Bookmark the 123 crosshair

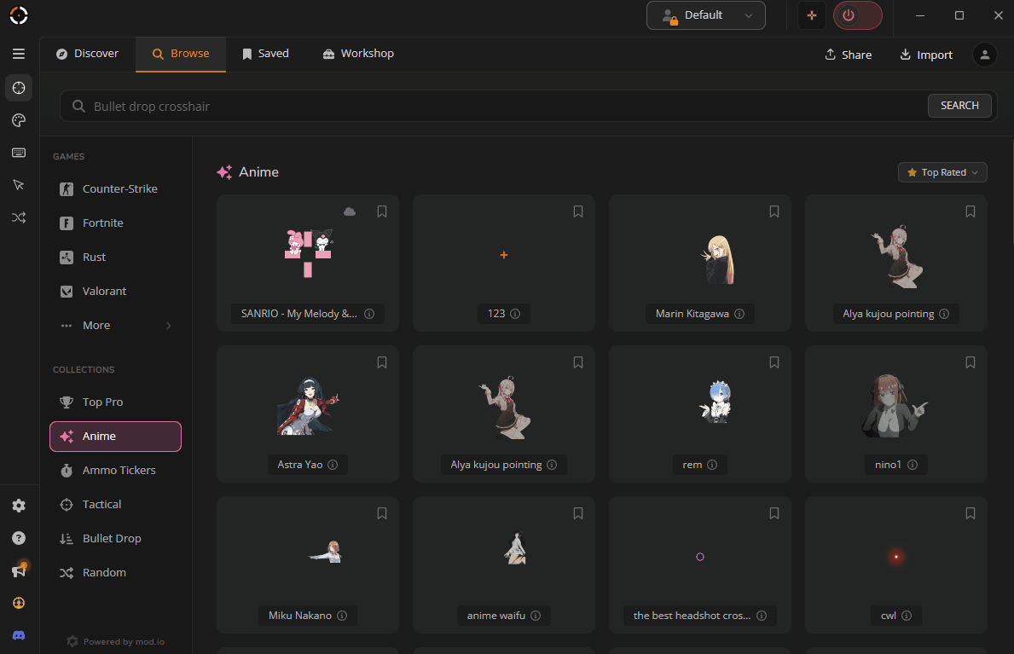578,211
